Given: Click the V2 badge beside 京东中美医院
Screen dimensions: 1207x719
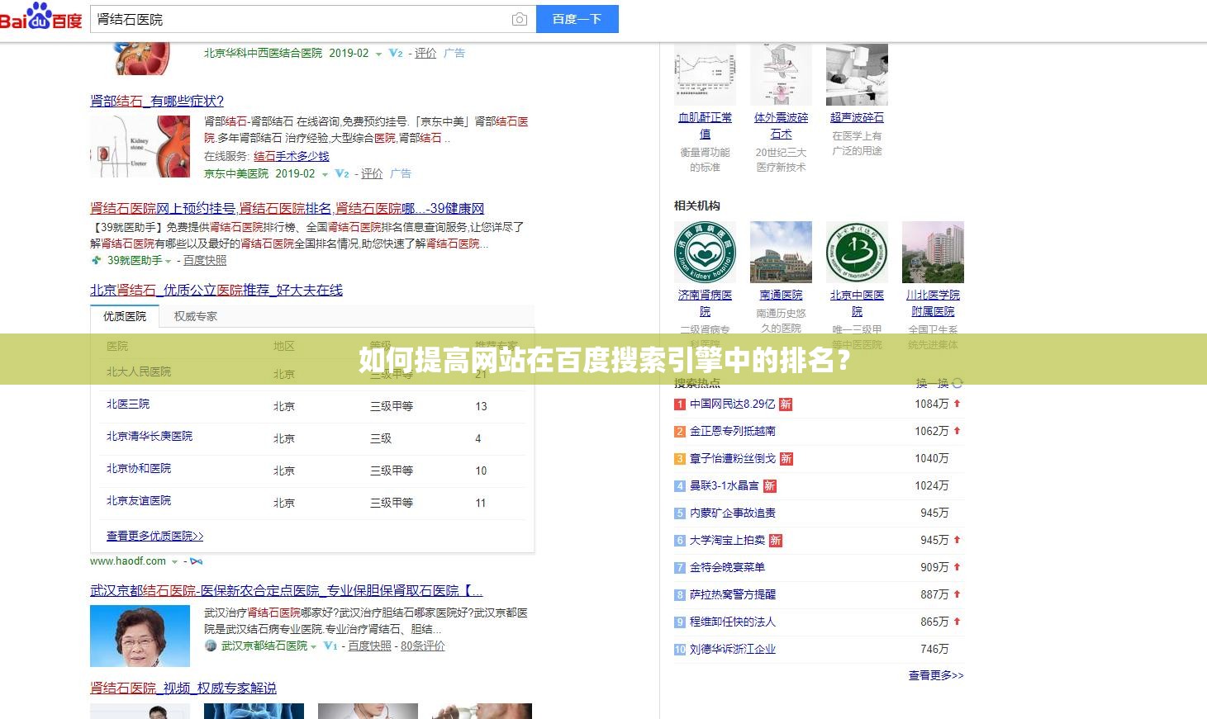Looking at the screenshot, I should 342,173.
